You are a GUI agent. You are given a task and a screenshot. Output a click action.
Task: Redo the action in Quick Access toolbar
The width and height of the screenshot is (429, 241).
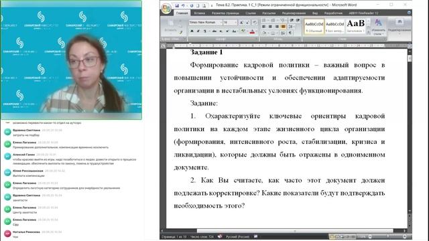tap(192, 5)
